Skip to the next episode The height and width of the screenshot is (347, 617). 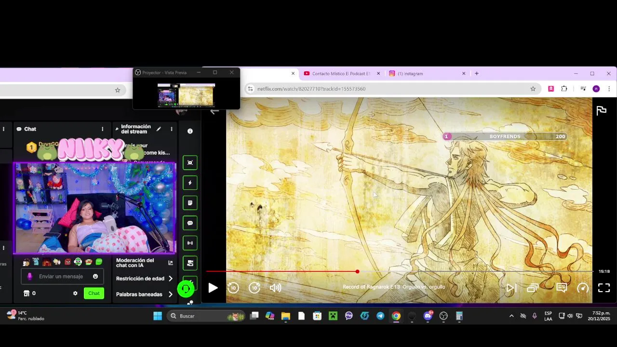pos(511,288)
